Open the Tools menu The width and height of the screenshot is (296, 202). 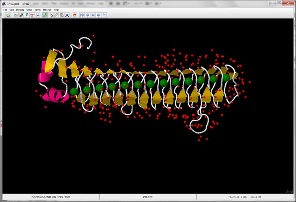pyautogui.click(x=37, y=9)
